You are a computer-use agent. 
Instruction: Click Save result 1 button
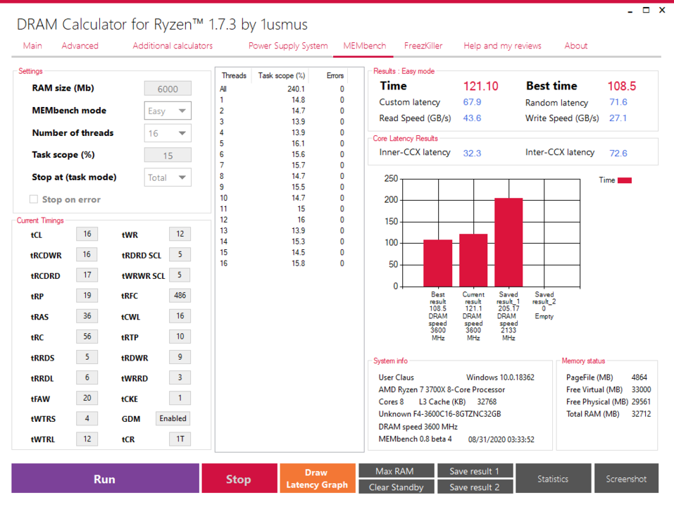475,471
